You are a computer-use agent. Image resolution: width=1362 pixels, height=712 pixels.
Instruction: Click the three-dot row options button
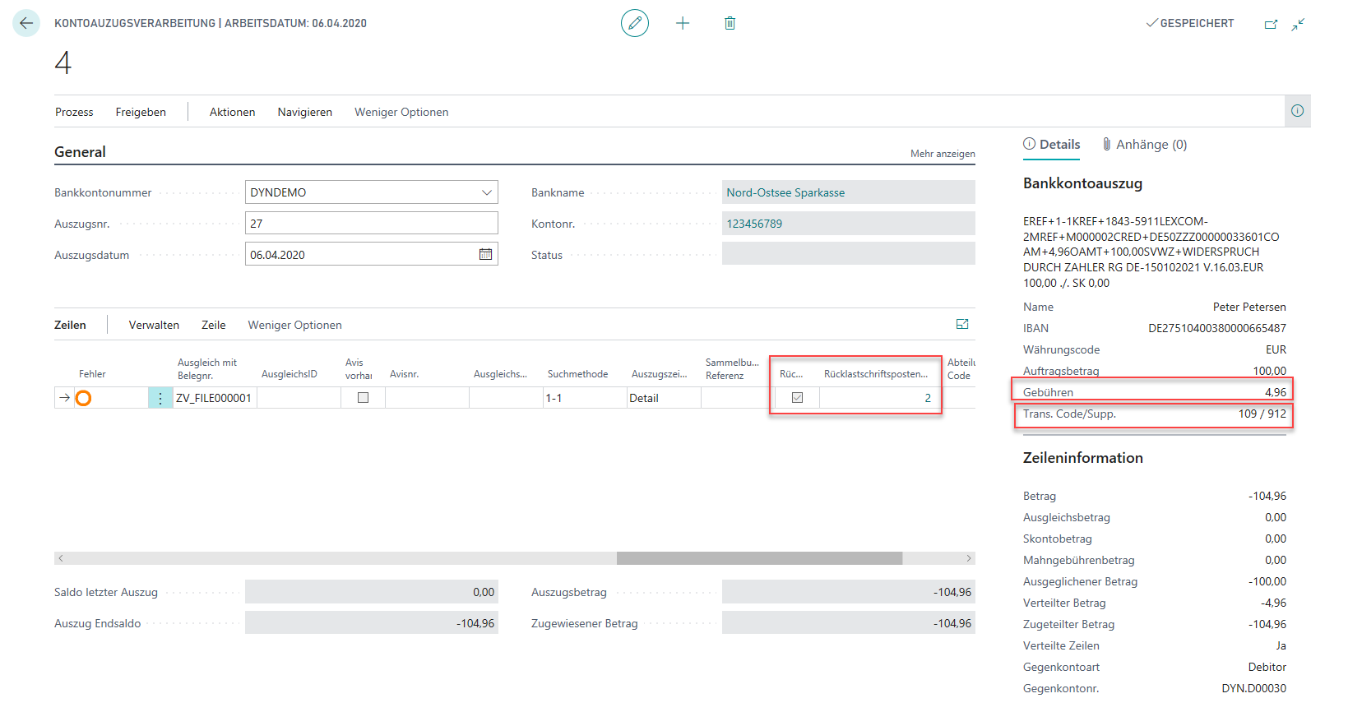[x=160, y=398]
